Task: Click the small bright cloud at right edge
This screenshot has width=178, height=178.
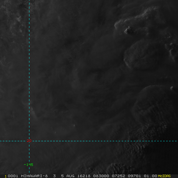Action: tap(172, 88)
